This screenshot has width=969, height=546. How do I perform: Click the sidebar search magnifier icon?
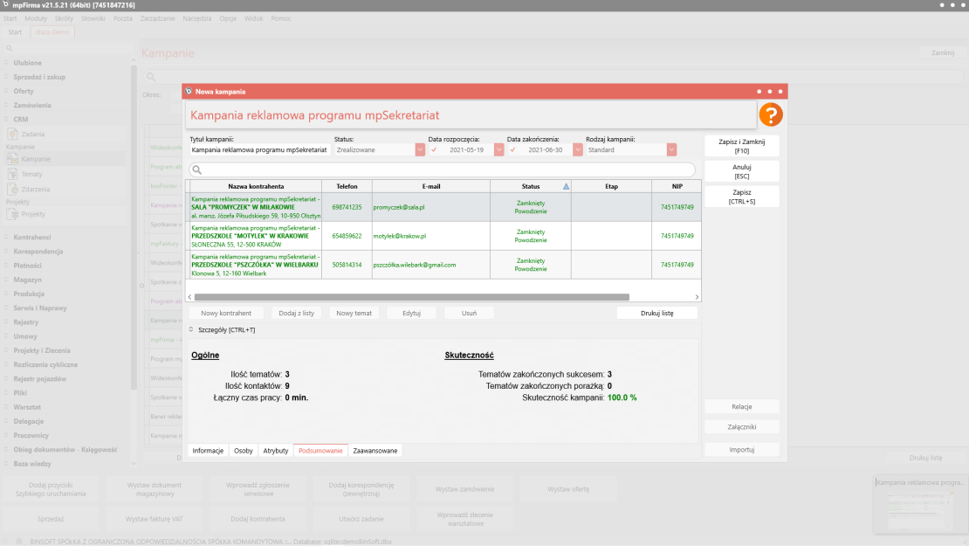coord(10,48)
